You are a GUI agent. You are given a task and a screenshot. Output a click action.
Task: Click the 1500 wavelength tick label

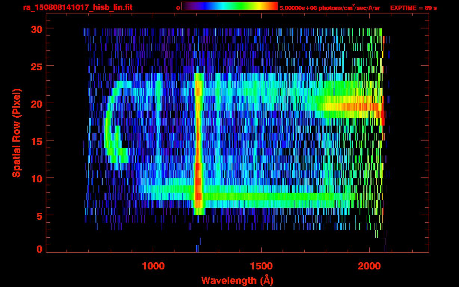click(261, 266)
